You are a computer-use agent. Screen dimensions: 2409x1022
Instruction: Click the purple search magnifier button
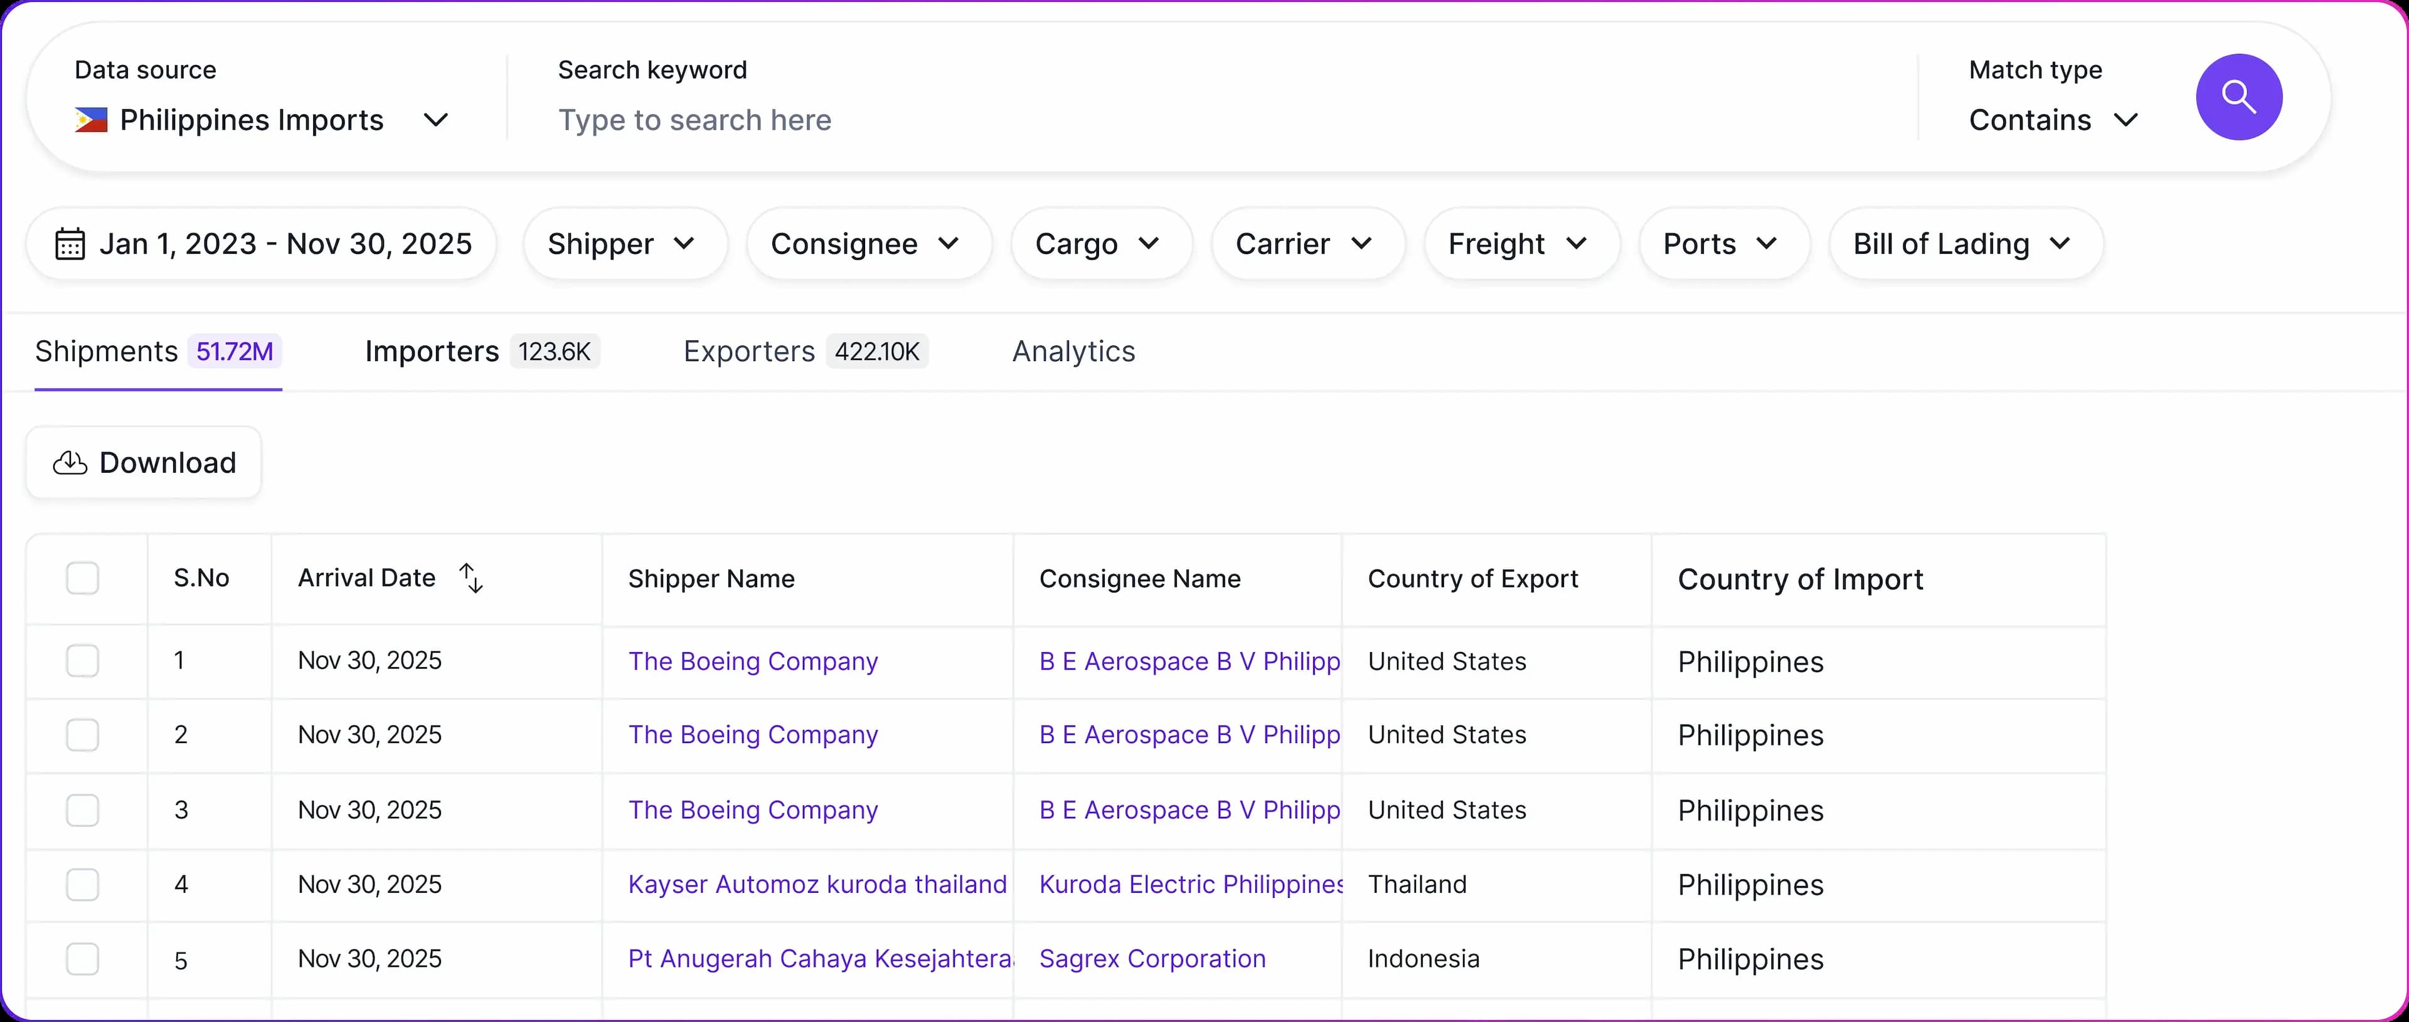click(2238, 97)
